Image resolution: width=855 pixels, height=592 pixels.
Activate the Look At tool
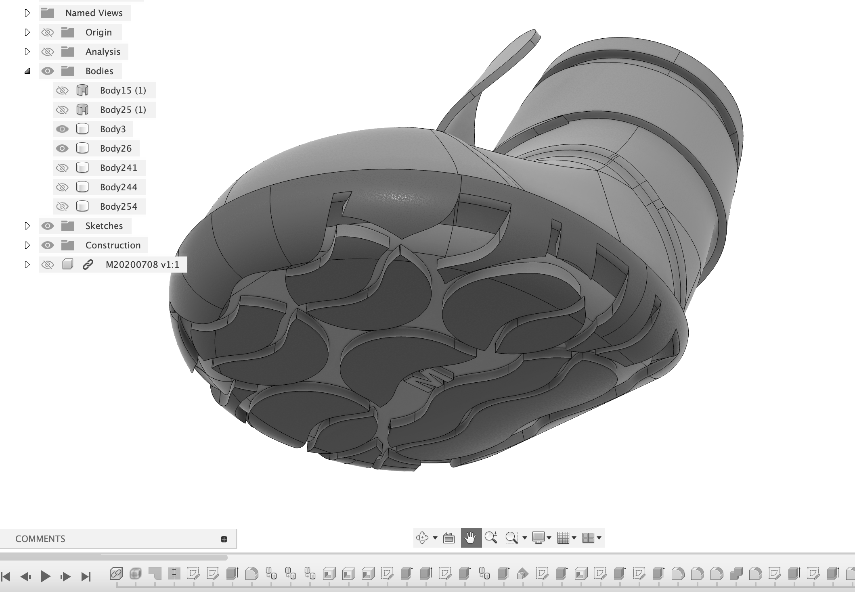pyautogui.click(x=448, y=538)
